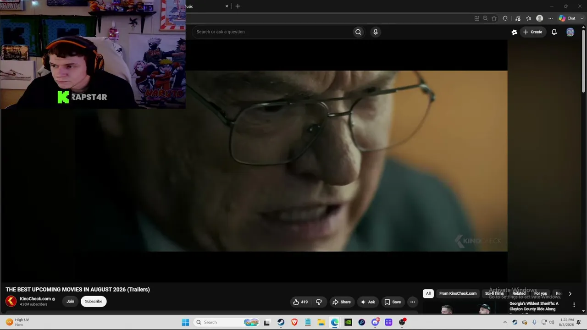
Task: Click the Create button on YouTube
Action: click(x=533, y=32)
